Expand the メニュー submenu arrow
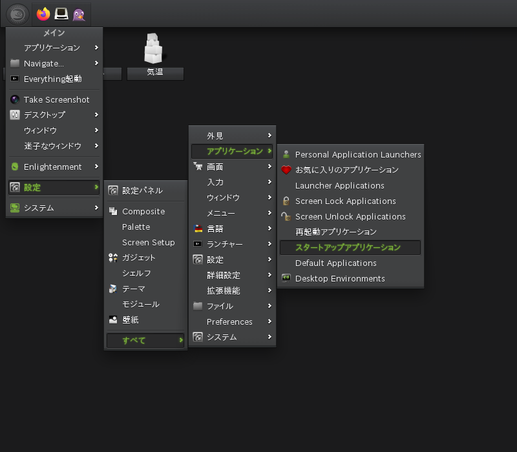517x452 pixels. (269, 213)
